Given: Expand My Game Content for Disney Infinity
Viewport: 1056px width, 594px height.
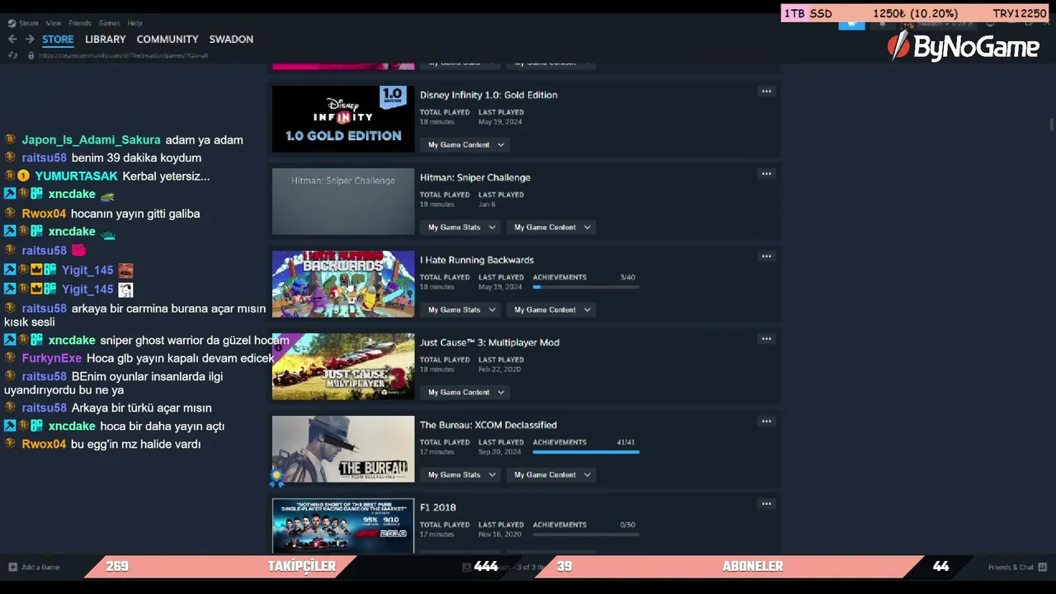Looking at the screenshot, I should 466,145.
